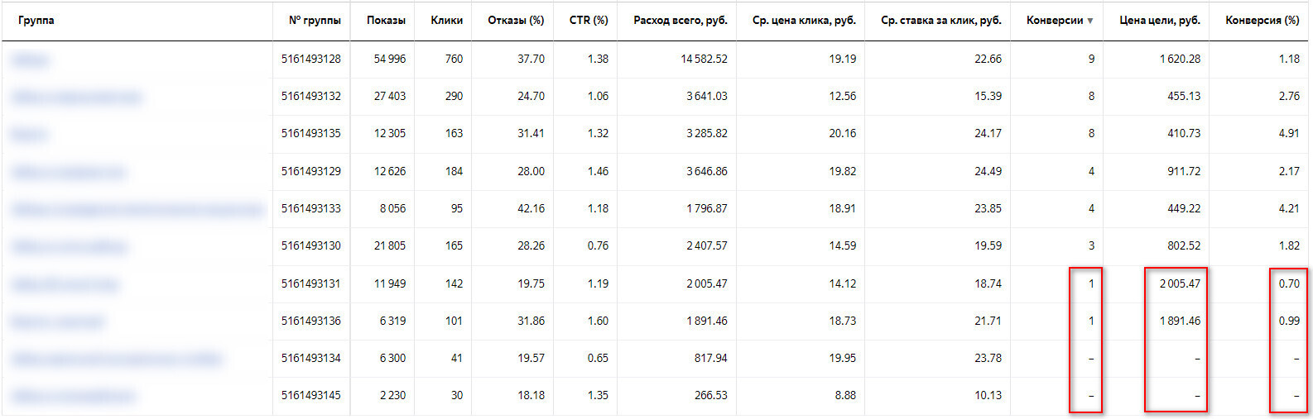Open blurred group link for 5161493128
The image size is (1313, 419).
point(31,60)
